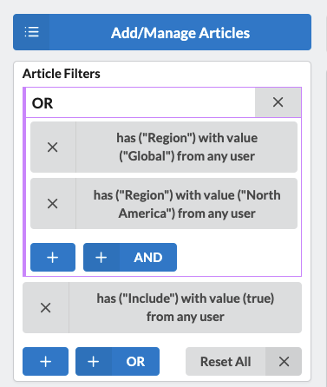Open Add/Manage Articles panel
Viewport: 327px width, 387px height.
162,32
